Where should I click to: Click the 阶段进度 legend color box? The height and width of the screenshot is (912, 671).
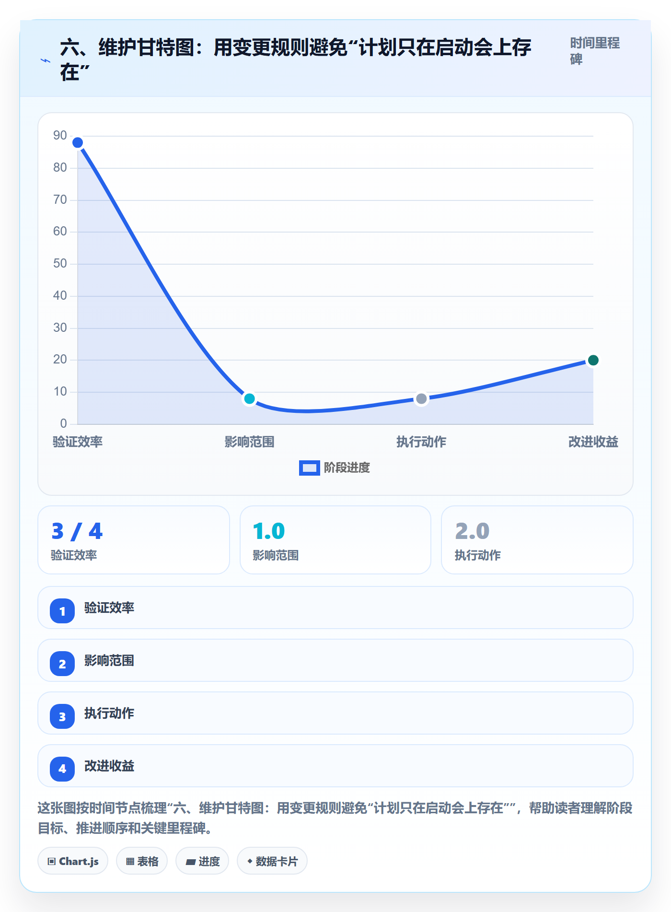(309, 468)
